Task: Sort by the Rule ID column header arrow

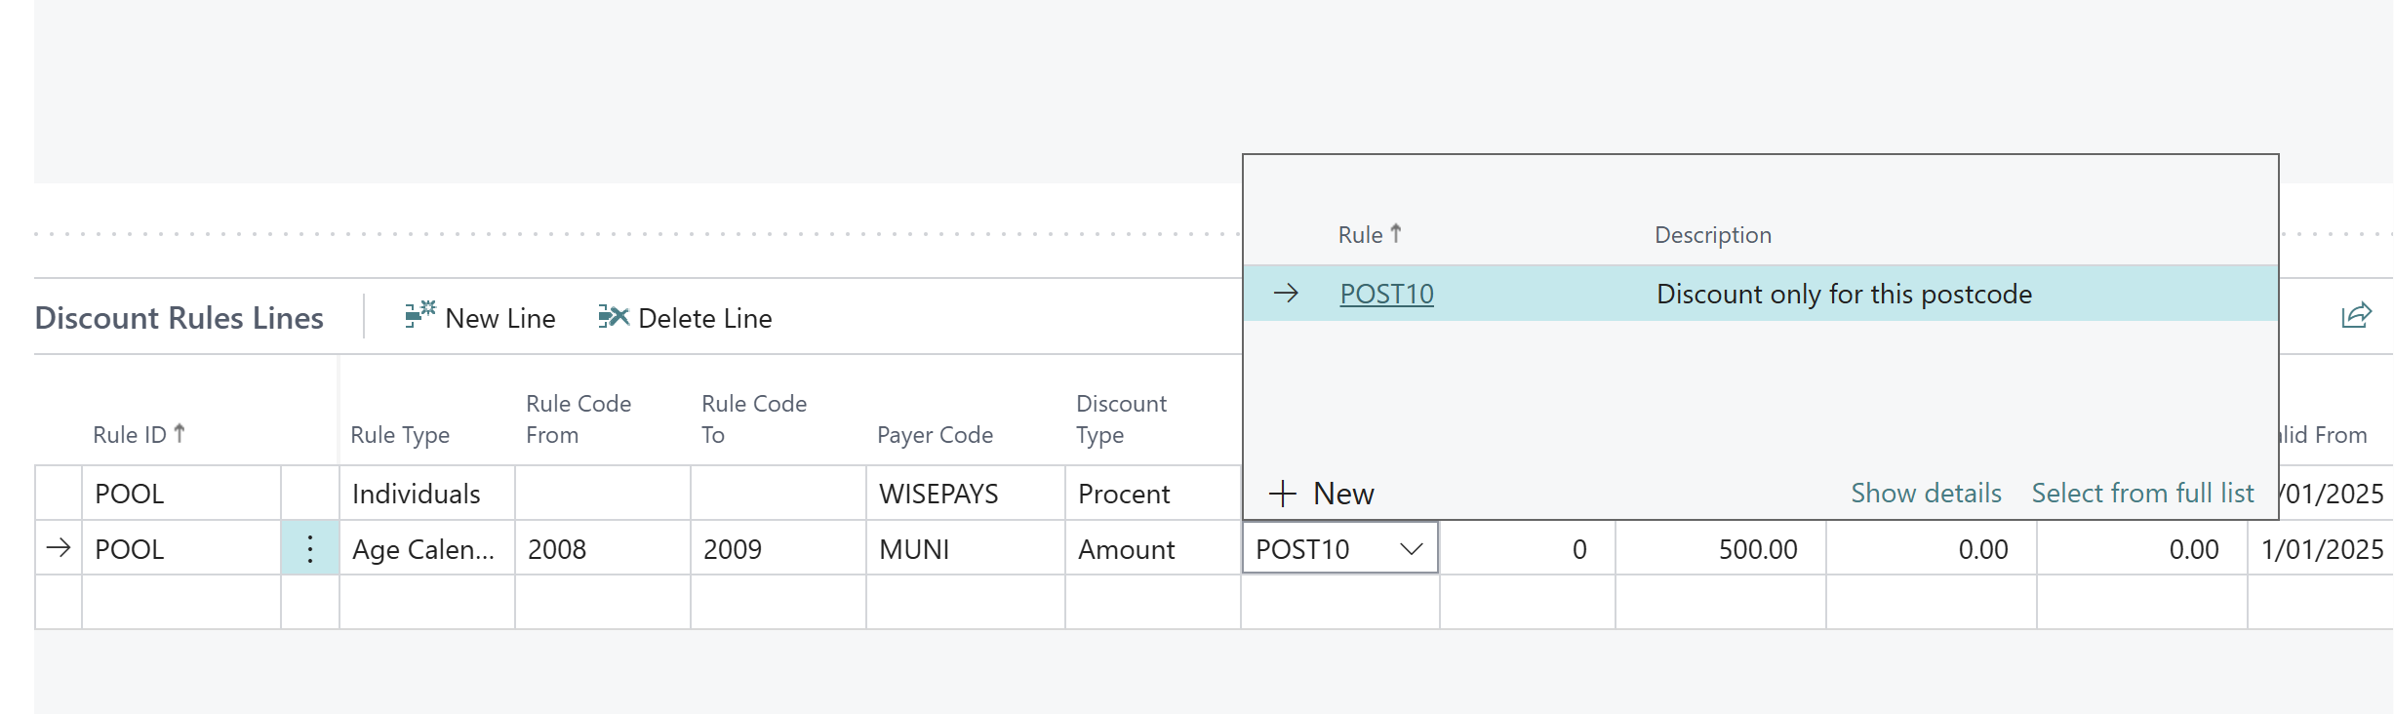Action: pos(180,434)
